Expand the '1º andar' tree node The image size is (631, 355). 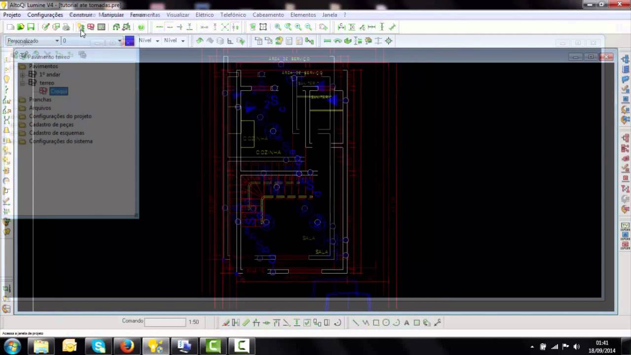click(x=22, y=74)
